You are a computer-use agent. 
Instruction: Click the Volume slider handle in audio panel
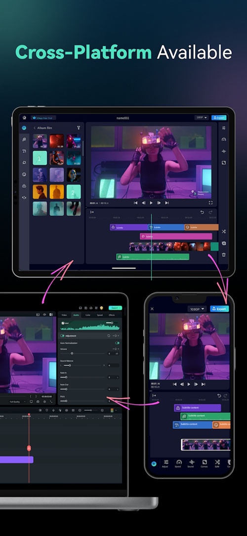click(72, 353)
